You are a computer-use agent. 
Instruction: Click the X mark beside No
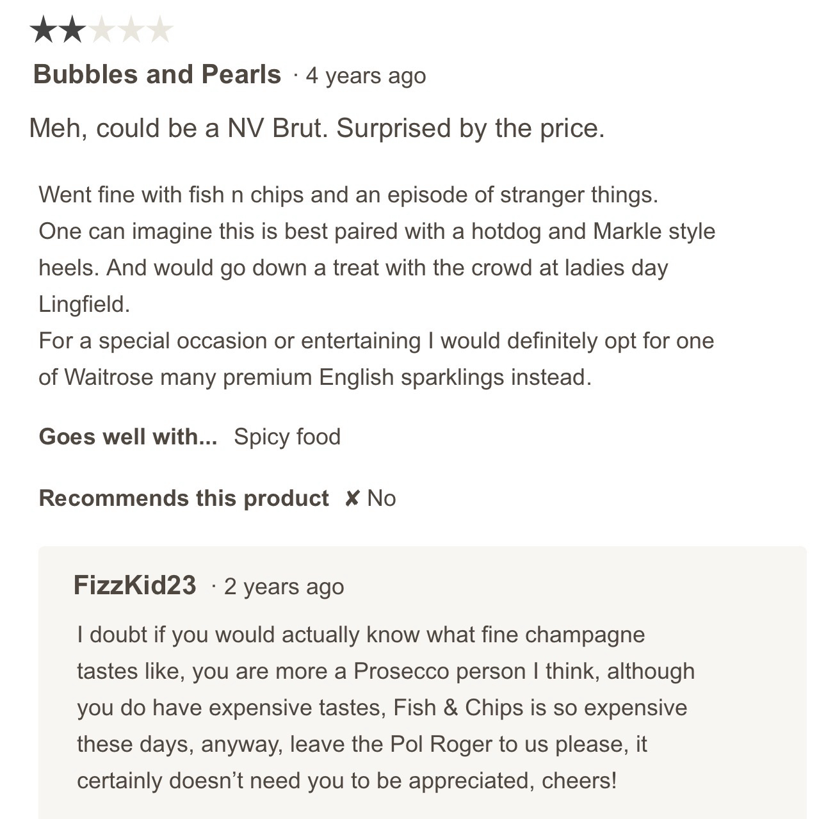click(352, 498)
